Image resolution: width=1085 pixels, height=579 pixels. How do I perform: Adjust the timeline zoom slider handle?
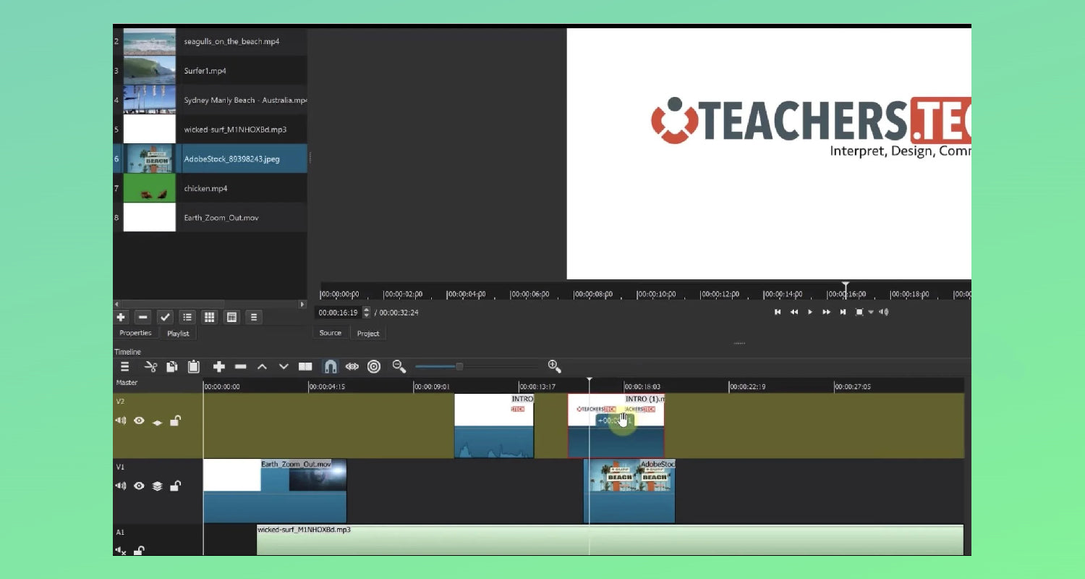click(459, 366)
